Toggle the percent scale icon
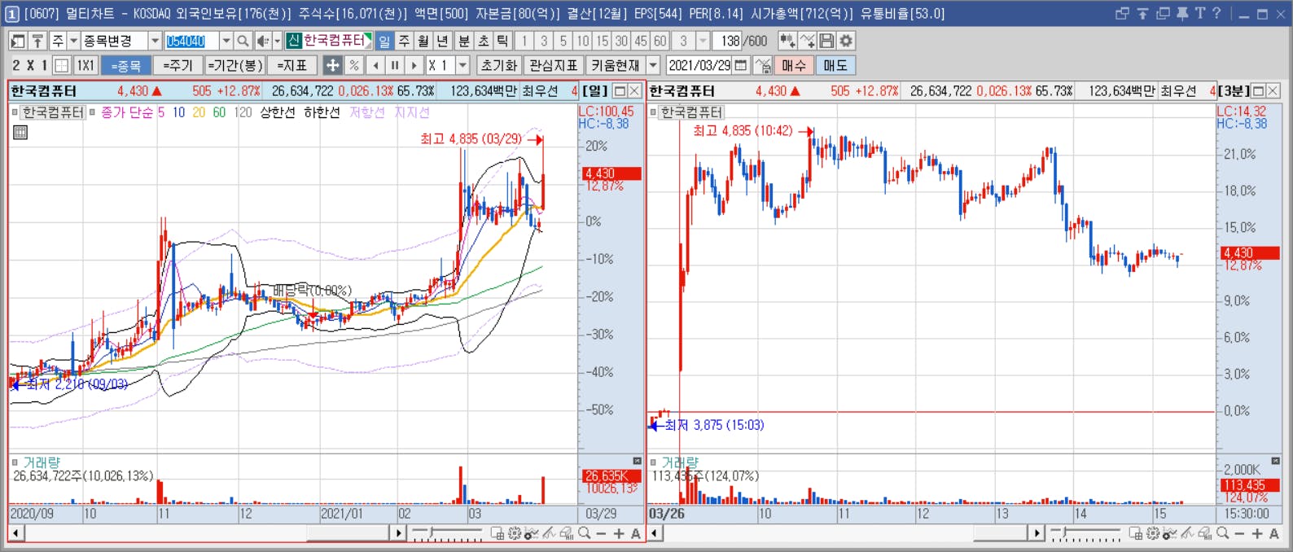Image resolution: width=1293 pixels, height=552 pixels. (x=354, y=65)
